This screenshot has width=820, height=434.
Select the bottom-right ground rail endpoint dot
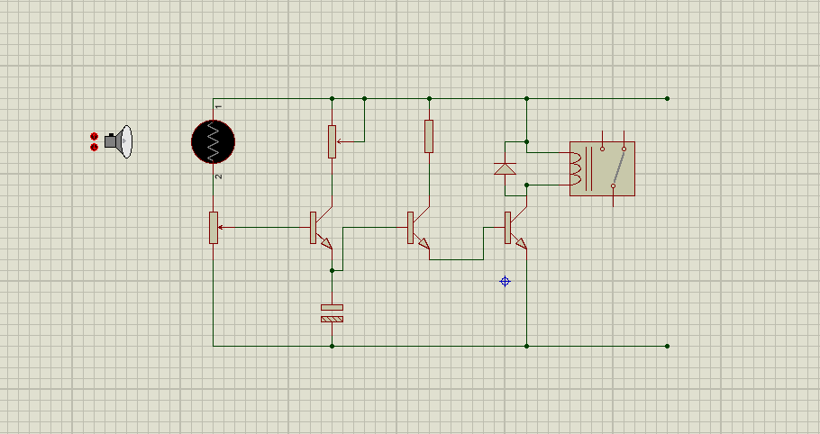(667, 346)
